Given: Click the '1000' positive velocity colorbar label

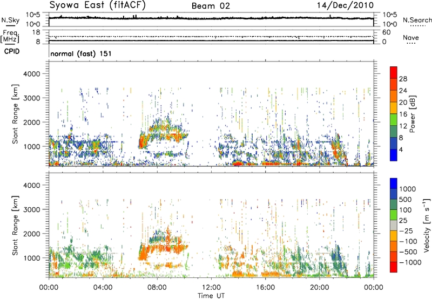Looking at the screenshot, I should click(x=408, y=189).
